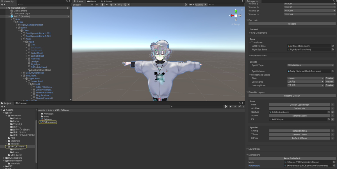Click Project panel search field

[x=197, y=107]
